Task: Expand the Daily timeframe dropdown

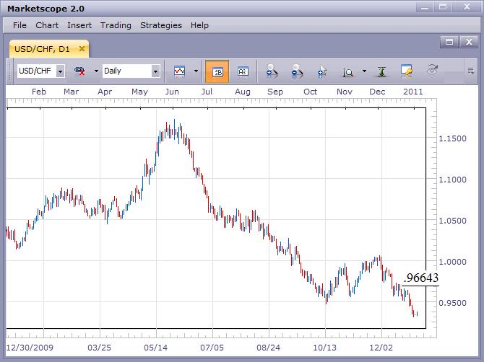Action: coord(155,71)
